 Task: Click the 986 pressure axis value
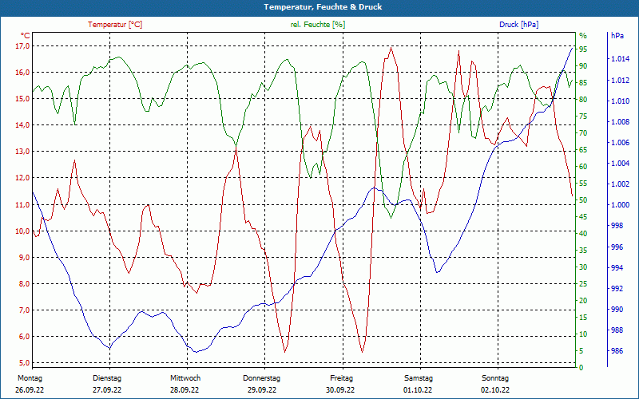[616, 351]
